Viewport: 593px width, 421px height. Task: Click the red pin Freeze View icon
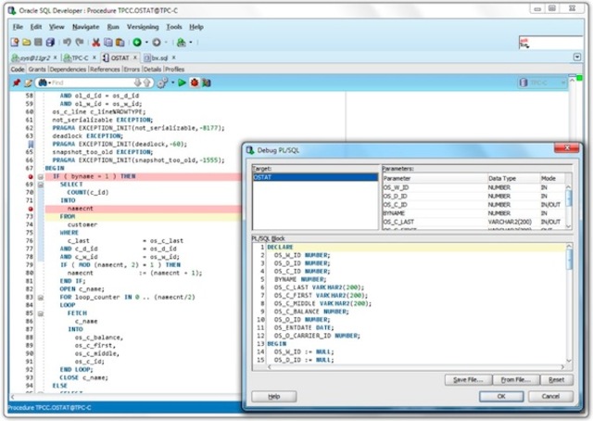point(17,83)
